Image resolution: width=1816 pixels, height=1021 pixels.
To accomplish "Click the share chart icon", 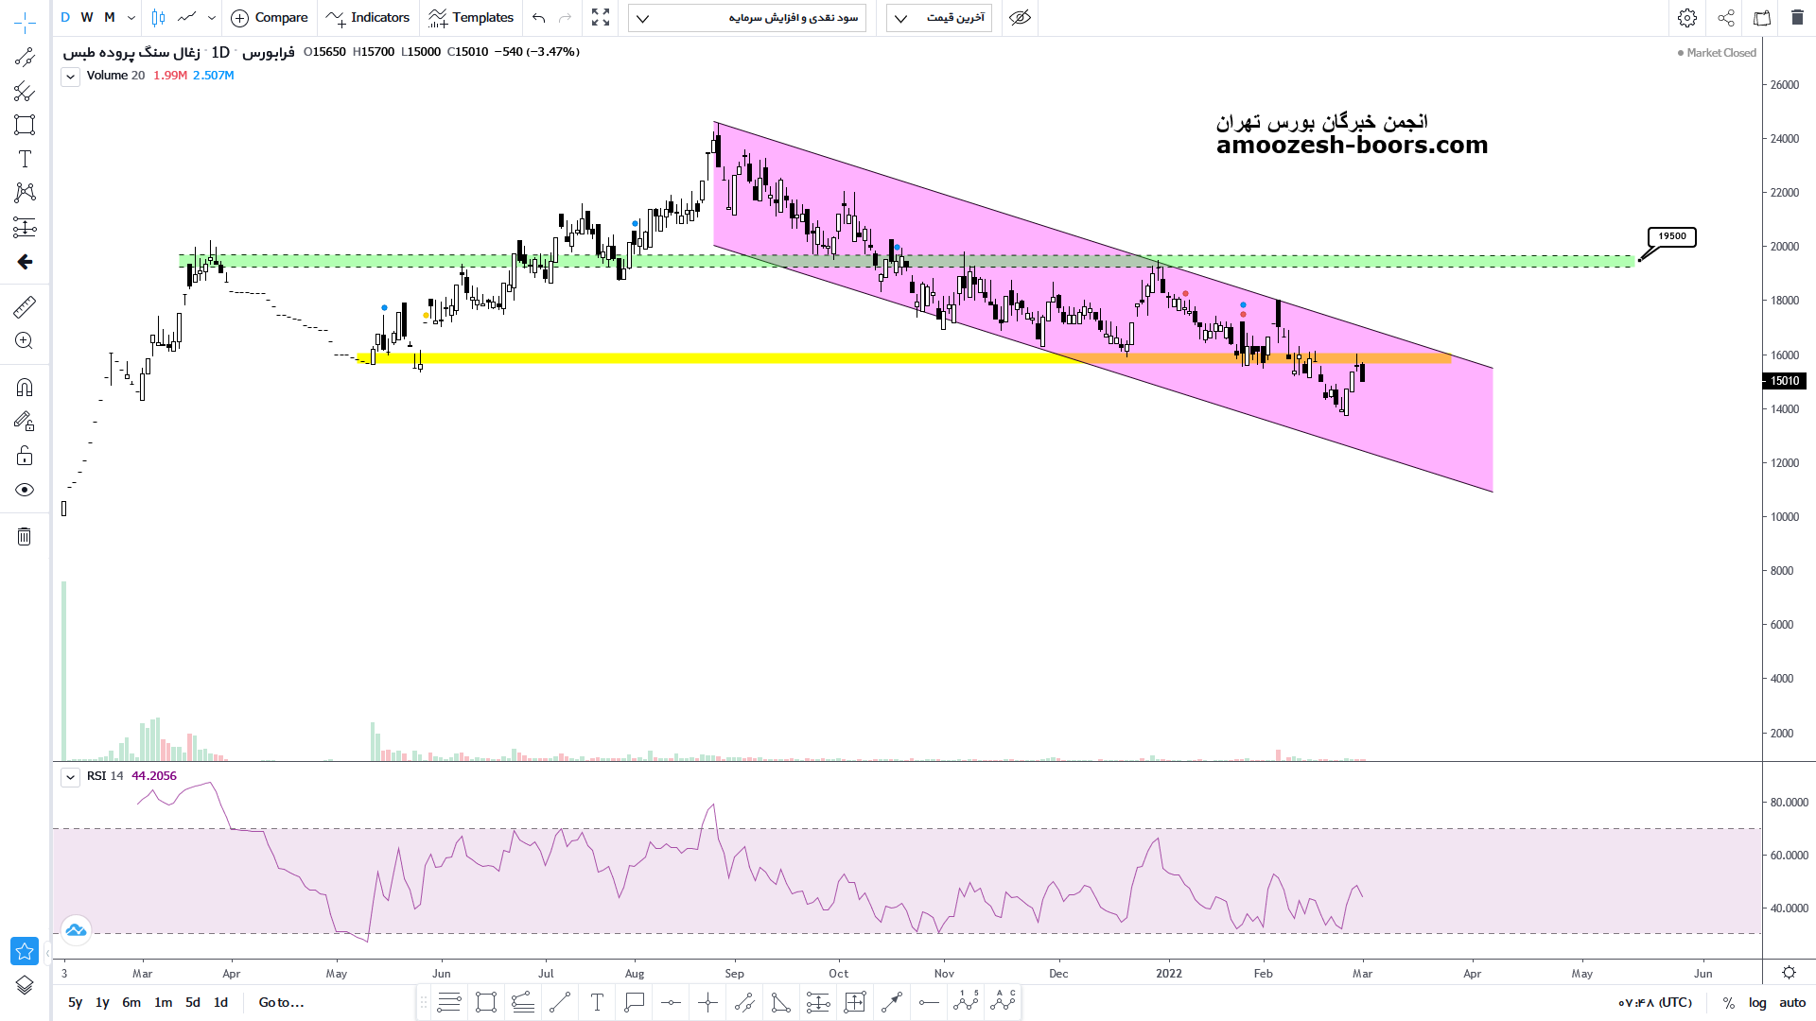I will pyautogui.click(x=1726, y=18).
